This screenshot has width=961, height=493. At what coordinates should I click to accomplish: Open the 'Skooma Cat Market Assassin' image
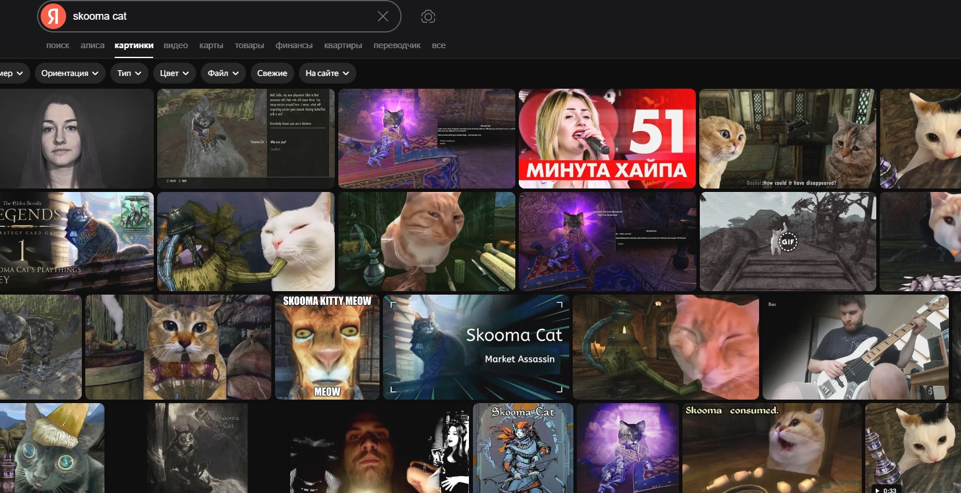point(476,347)
